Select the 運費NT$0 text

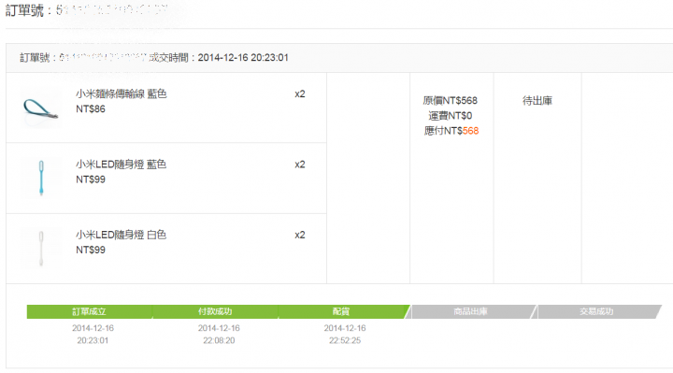tap(450, 116)
